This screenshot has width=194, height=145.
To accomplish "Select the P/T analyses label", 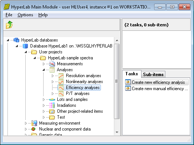I will tap(78, 93).
